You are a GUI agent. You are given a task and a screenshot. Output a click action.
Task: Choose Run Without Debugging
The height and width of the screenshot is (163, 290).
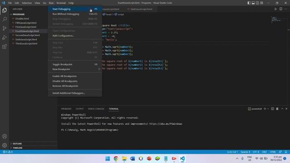[x=75, y=14]
